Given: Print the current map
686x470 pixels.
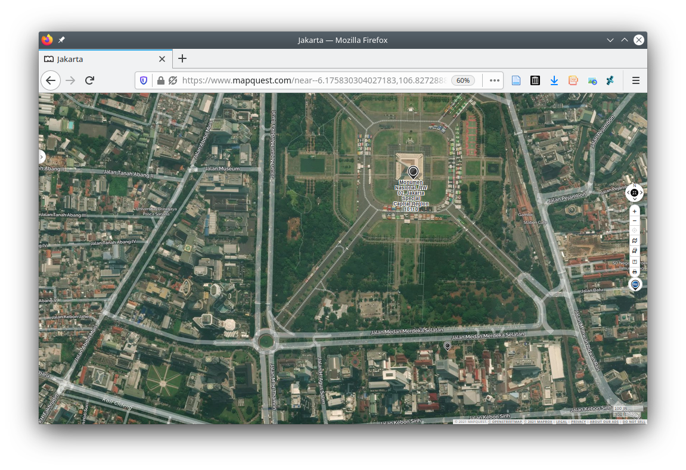Looking at the screenshot, I should pyautogui.click(x=634, y=272).
